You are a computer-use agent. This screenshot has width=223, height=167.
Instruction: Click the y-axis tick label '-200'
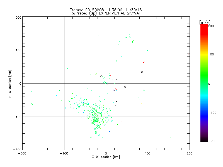click(x=17, y=149)
